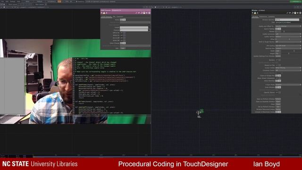This screenshot has height=170, width=302.
Task: Switch to Common tab in Window panel
Action: pyautogui.click(x=271, y=17)
